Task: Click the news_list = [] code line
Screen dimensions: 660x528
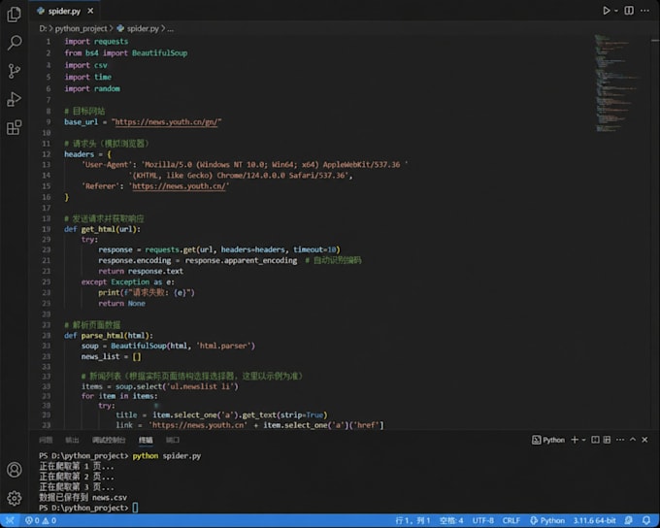Action: click(111, 356)
